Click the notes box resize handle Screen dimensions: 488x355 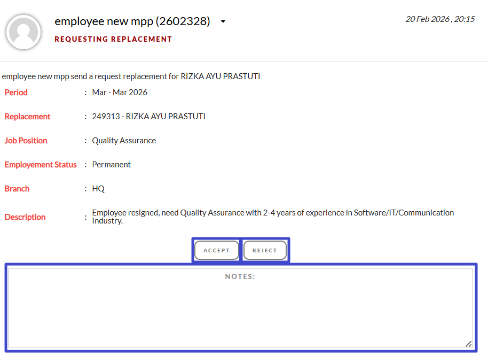tap(468, 344)
